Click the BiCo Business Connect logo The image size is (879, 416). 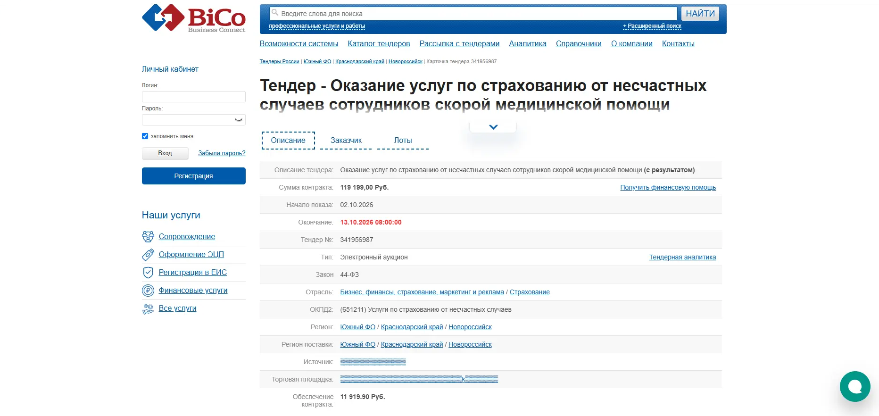194,18
